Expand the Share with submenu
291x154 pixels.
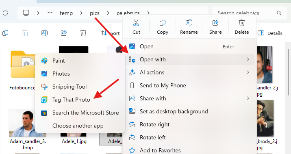point(190,98)
